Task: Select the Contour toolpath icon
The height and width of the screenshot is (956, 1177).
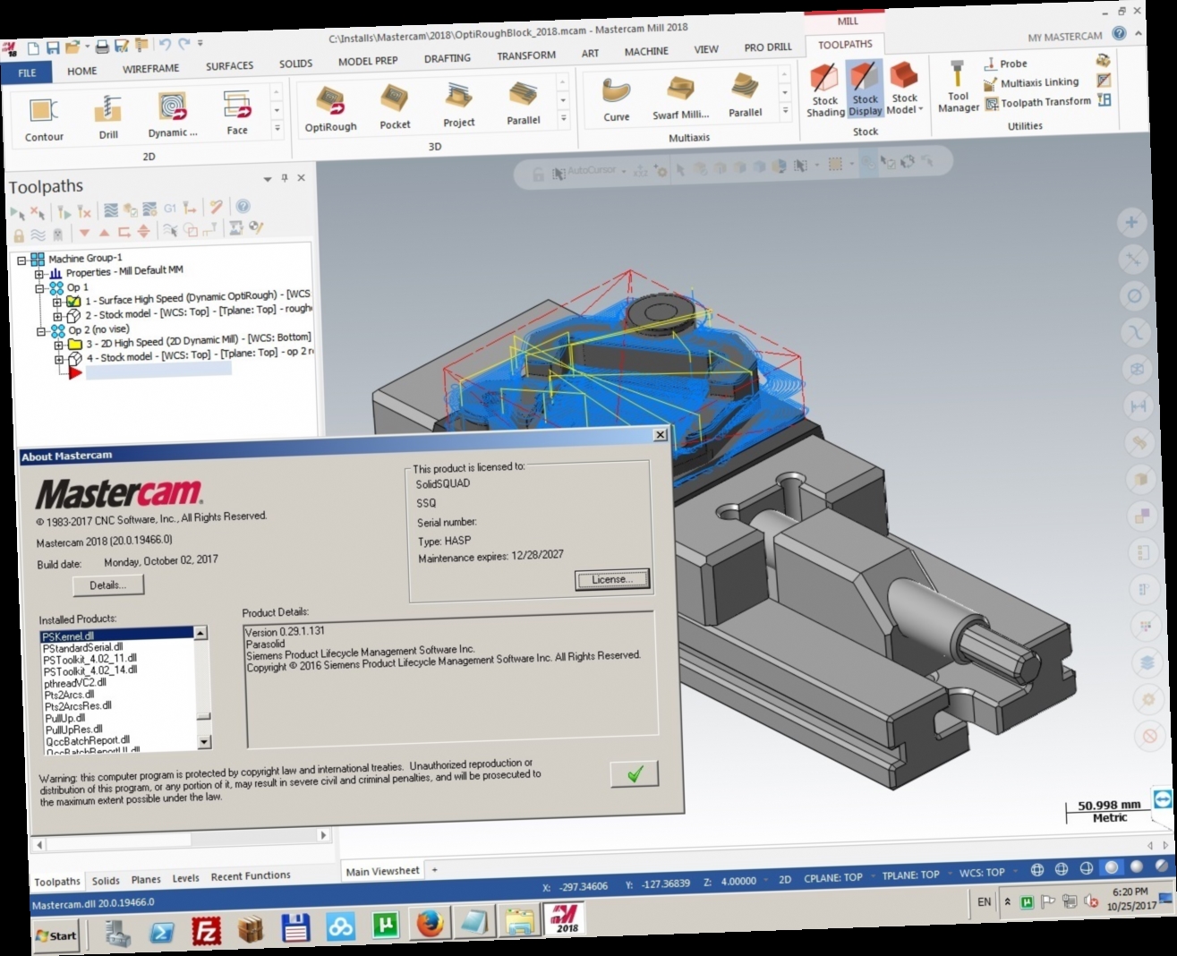Action: 43,119
